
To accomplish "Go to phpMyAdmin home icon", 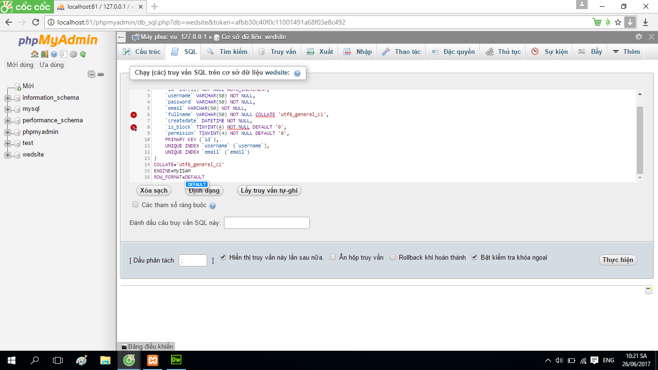I will coord(34,54).
